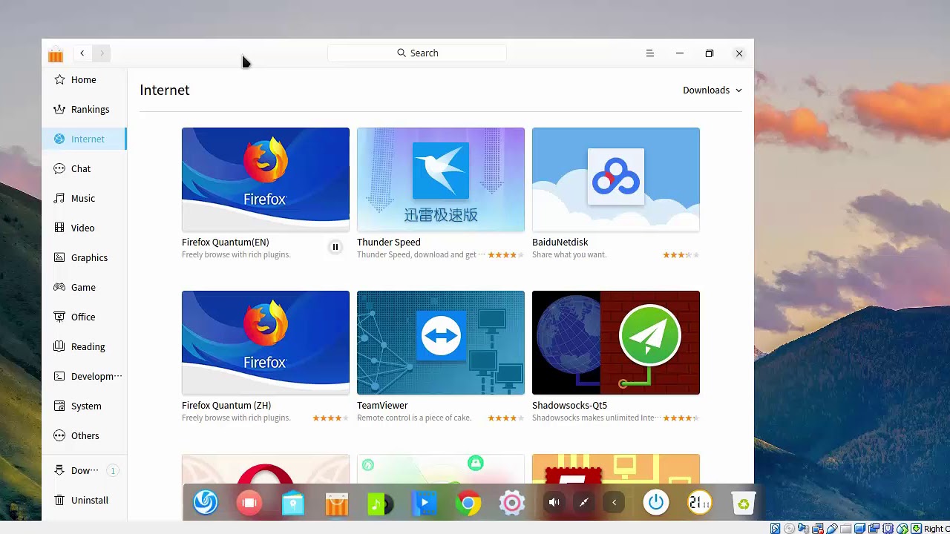Open the Shadowsocks-Qt5 app thumbnail
This screenshot has height=534, width=950.
tap(616, 343)
